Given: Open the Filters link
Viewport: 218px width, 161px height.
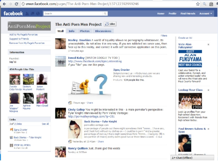Looking at the screenshot, I should tap(164, 36).
